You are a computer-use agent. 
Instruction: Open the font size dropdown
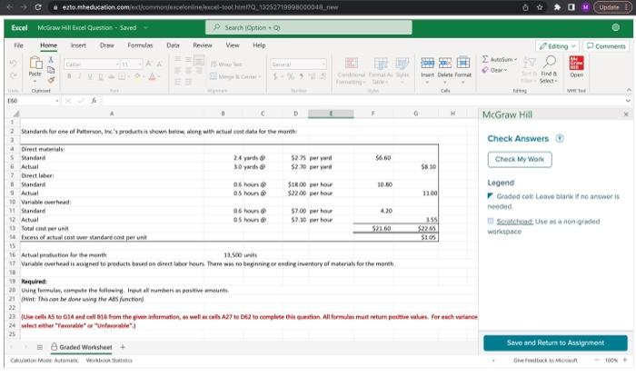click(140, 64)
